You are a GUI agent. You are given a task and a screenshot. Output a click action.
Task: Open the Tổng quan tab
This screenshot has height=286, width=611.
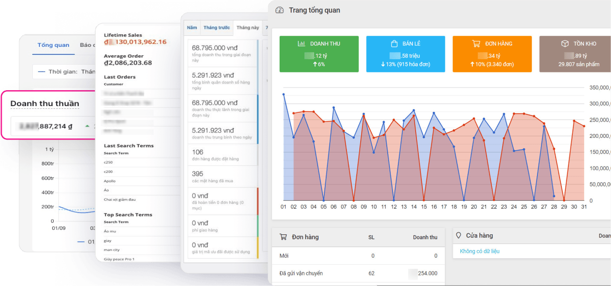[x=53, y=45]
